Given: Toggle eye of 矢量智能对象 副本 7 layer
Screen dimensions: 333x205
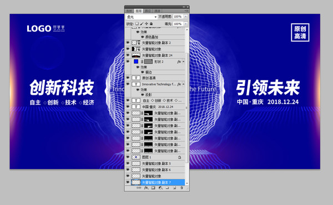Looking at the screenshot, I should 128,182.
